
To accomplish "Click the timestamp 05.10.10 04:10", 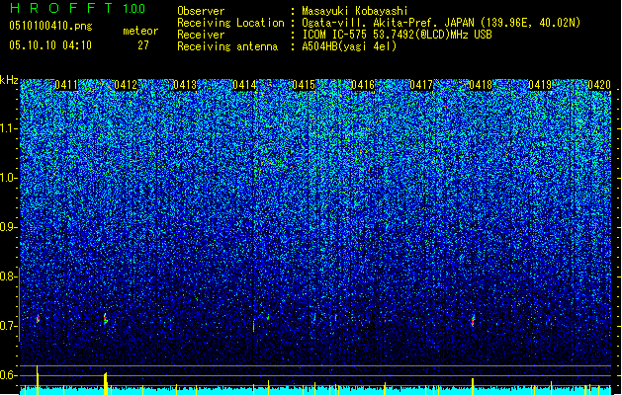I will click(x=50, y=45).
